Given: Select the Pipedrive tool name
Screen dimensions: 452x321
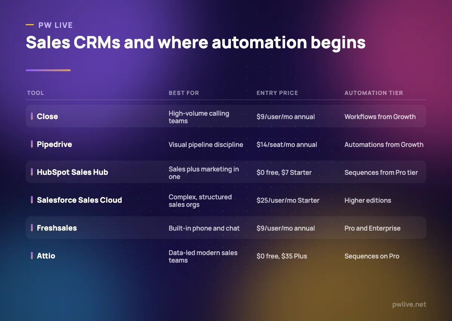Looking at the screenshot, I should (x=54, y=144).
